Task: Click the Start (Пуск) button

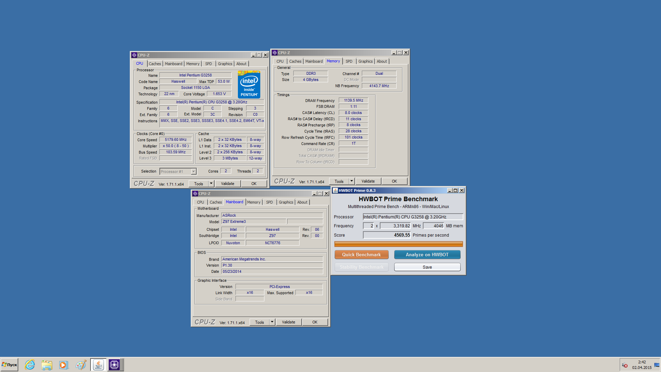Action: (9, 365)
